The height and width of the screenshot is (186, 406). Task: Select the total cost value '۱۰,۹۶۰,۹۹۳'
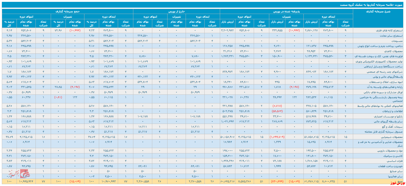tap(108, 182)
